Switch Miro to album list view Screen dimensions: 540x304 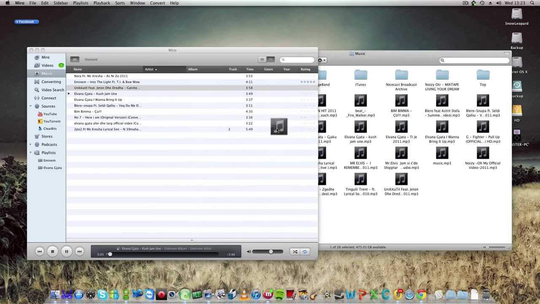tap(271, 60)
